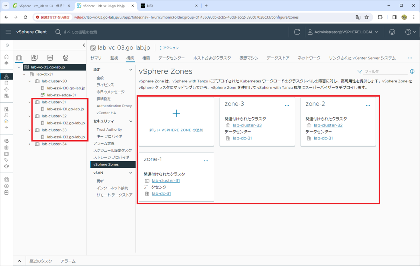Viewport: 420px width, 266px height.
Task: Click the Global Inventory Lists sidebar icon
Action: coord(6,96)
